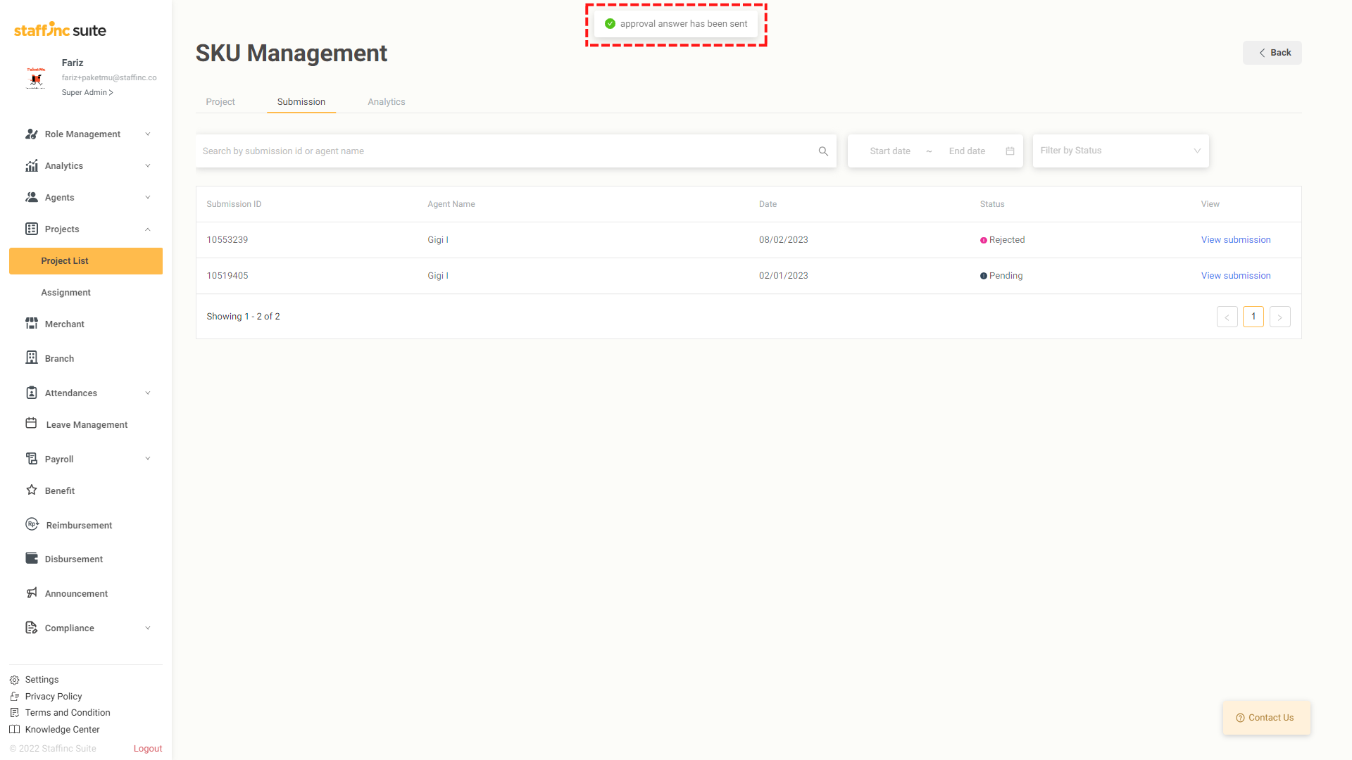
Task: Click the Announcement megaphone icon
Action: [x=32, y=593]
